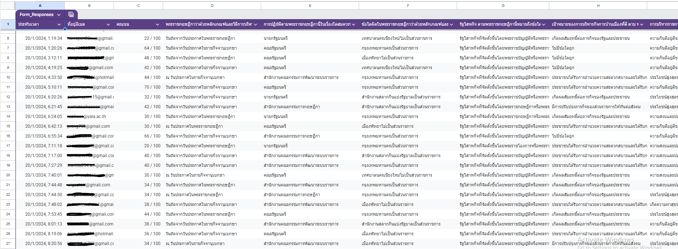Click score cell 36 / 100

(138, 233)
